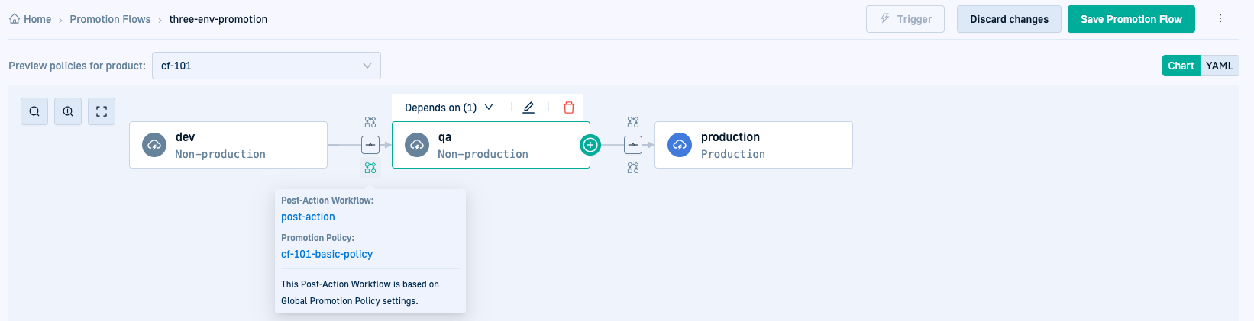The image size is (1254, 321).
Task: Click the Home icon in breadcrumb
Action: (15, 19)
